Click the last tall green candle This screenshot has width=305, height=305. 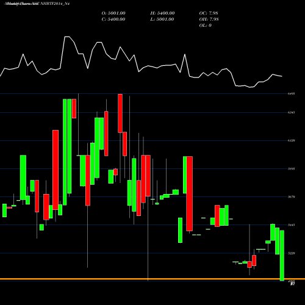[282, 256]
